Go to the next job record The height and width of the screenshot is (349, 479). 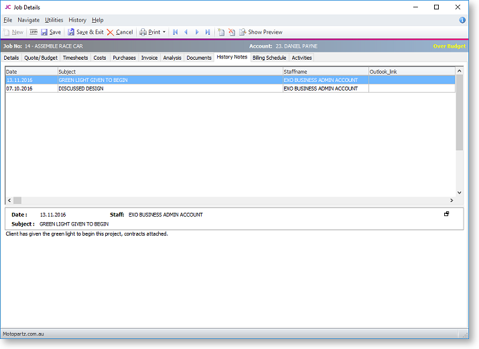[197, 32]
